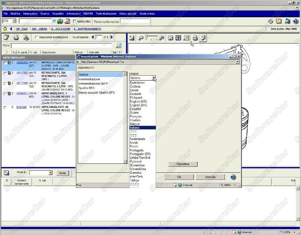Enable the 'Abilita filtro' checkbox
The height and width of the screenshot is (235, 301).
75,21
